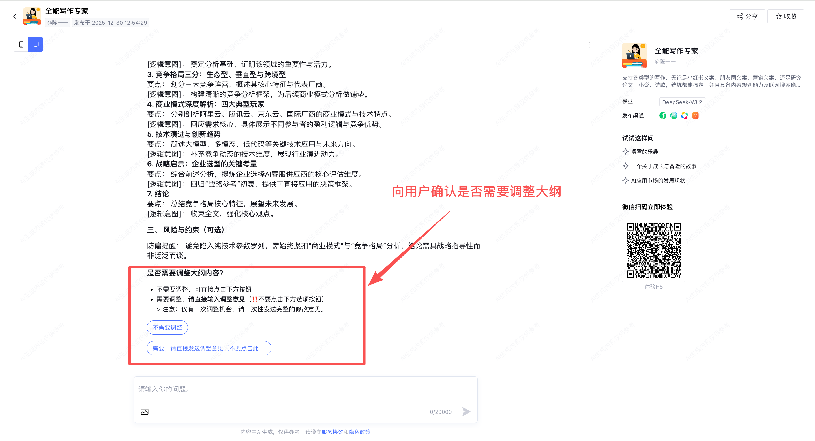
Task: Try the 滑雪的乐趣 suggested prompt
Action: pyautogui.click(x=640, y=152)
